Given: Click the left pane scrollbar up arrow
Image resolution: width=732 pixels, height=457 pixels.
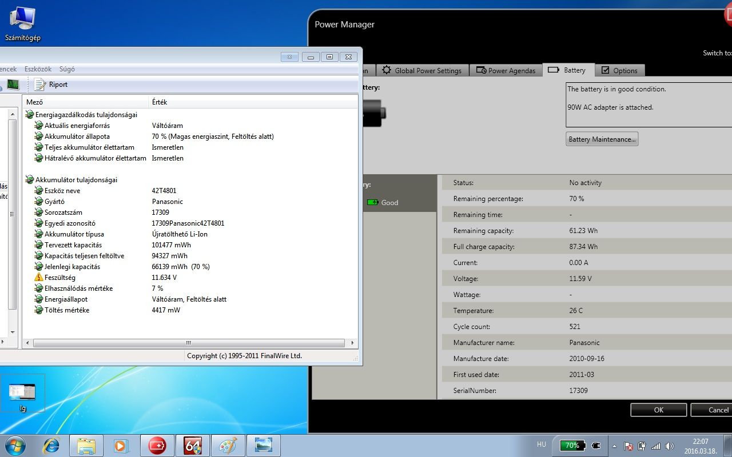Looking at the screenshot, I should tap(13, 114).
